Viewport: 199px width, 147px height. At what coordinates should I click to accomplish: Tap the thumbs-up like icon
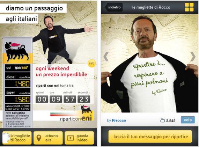coord(162,120)
